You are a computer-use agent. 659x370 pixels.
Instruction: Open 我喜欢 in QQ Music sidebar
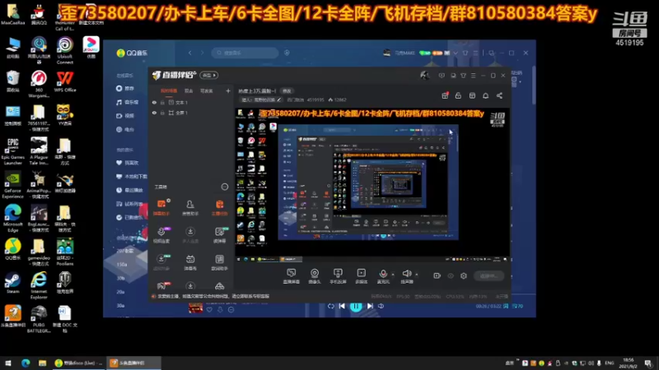[128, 163]
